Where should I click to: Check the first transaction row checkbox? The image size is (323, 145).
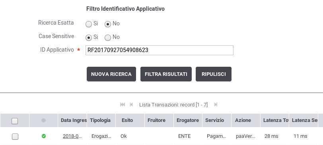point(15,137)
